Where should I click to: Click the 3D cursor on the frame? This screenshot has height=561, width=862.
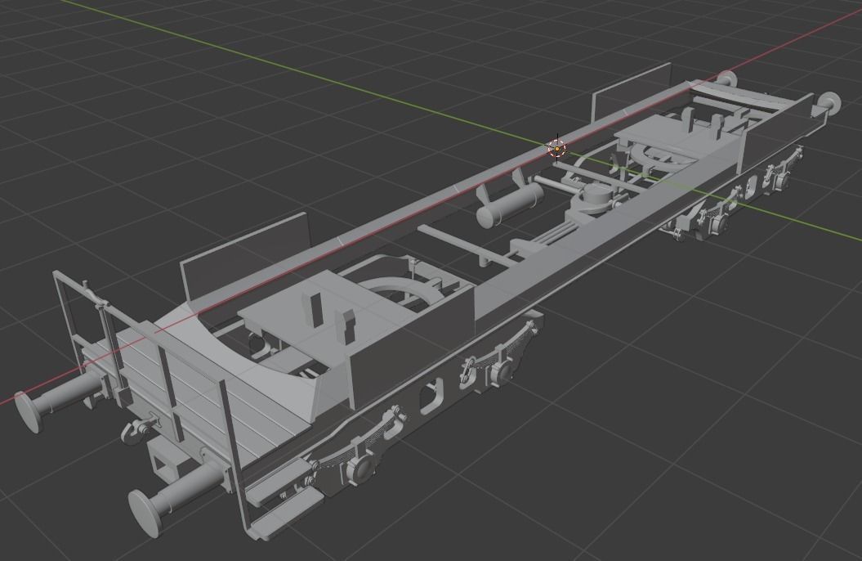tap(557, 149)
